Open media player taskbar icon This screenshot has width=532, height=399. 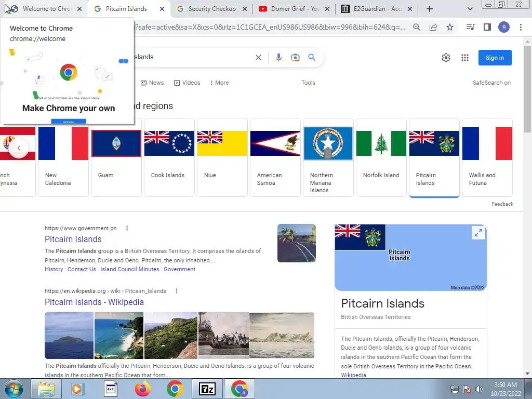(78, 389)
